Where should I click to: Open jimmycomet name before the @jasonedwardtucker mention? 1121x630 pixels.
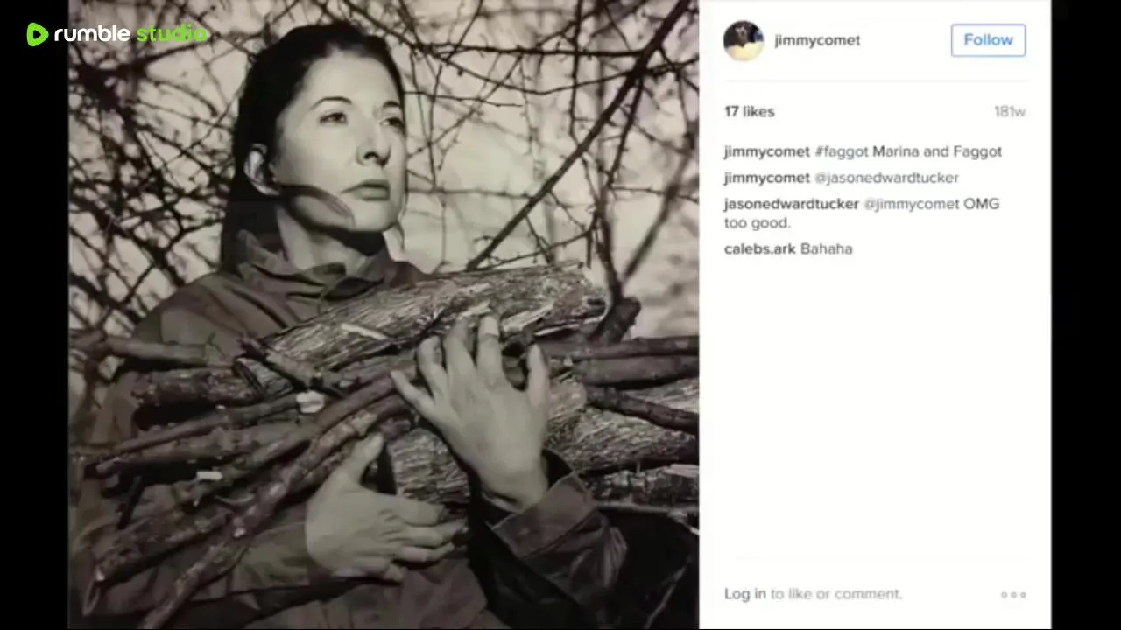pyautogui.click(x=766, y=178)
